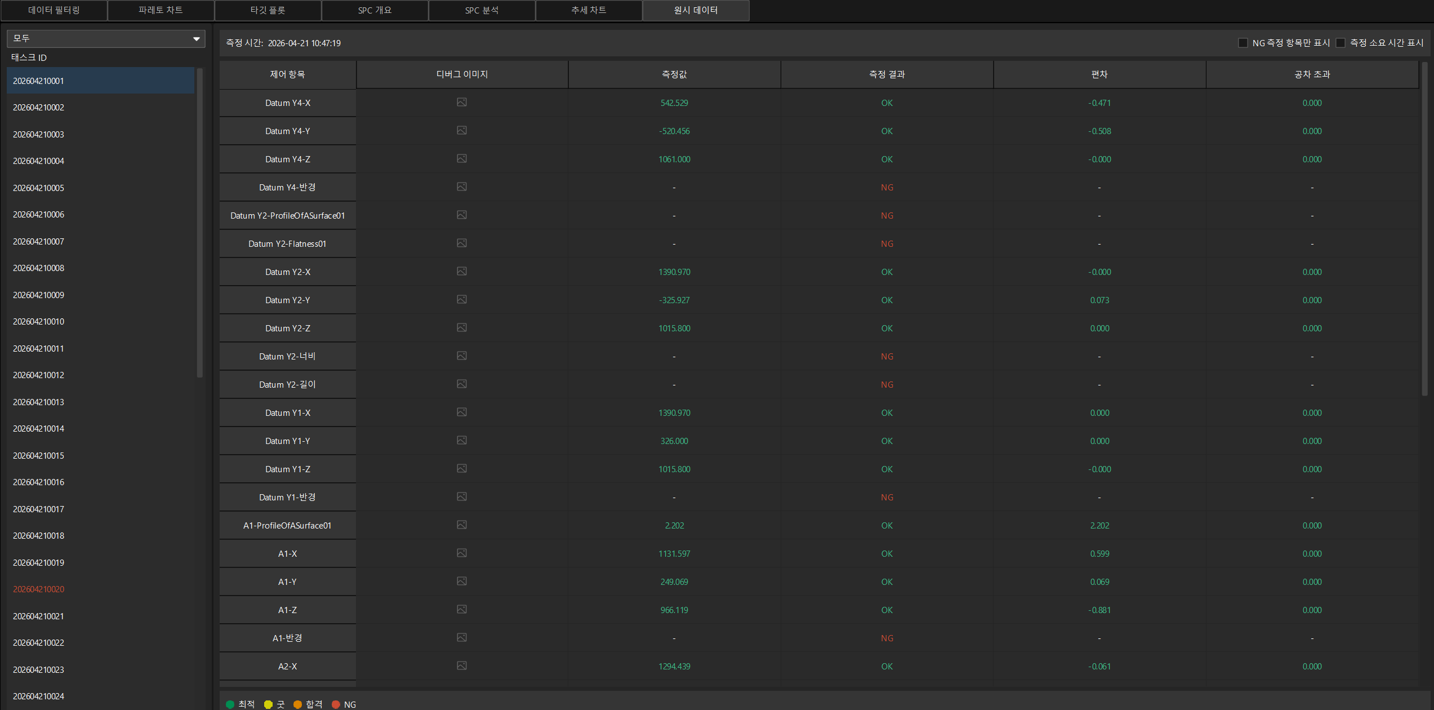Click the 공차 초과 column header

click(x=1312, y=74)
